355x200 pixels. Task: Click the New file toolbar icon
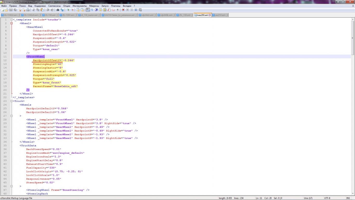click(x=3, y=10)
